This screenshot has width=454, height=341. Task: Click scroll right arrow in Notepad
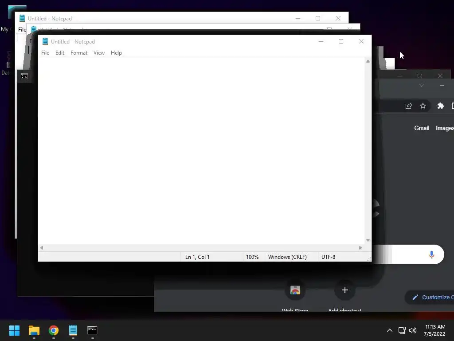coord(360,248)
